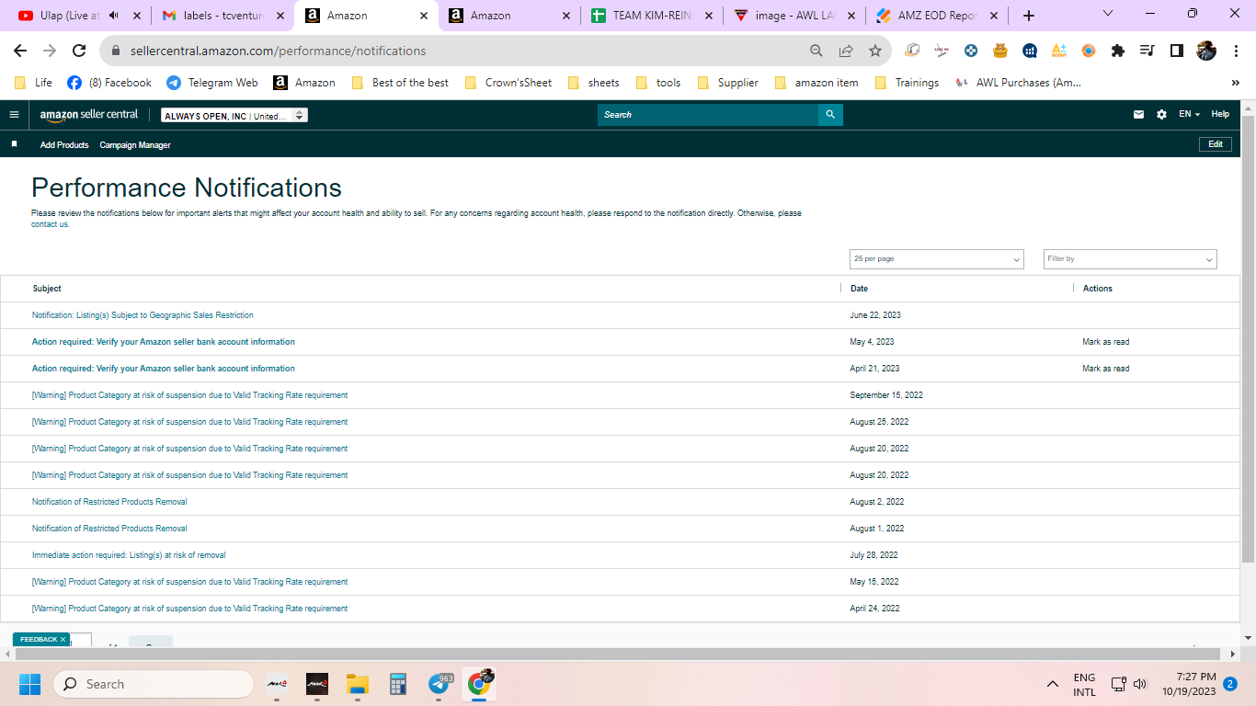This screenshot has width=1256, height=706.
Task: Click the bookmark flag icon beside Add Products
Action: tap(14, 144)
